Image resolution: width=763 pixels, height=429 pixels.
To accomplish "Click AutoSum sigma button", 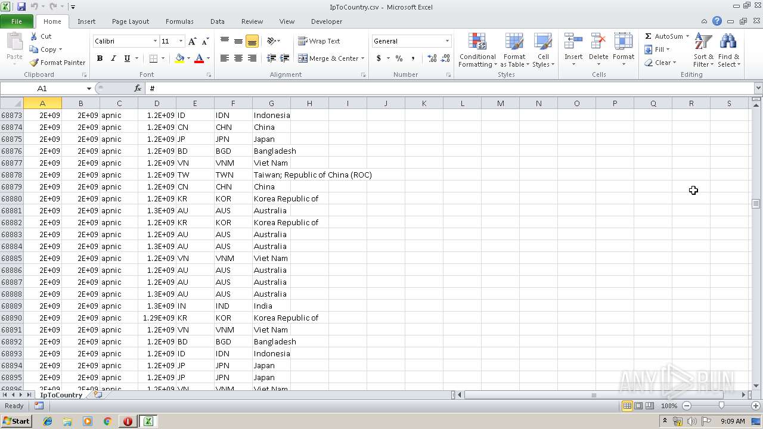I will [663, 36].
